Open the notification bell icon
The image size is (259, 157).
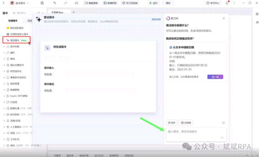pos(227,3)
